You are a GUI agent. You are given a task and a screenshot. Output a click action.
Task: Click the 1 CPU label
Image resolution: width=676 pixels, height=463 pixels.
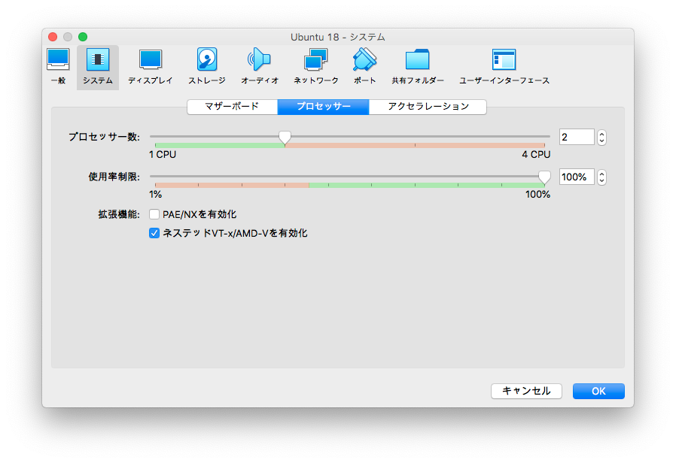tap(163, 155)
